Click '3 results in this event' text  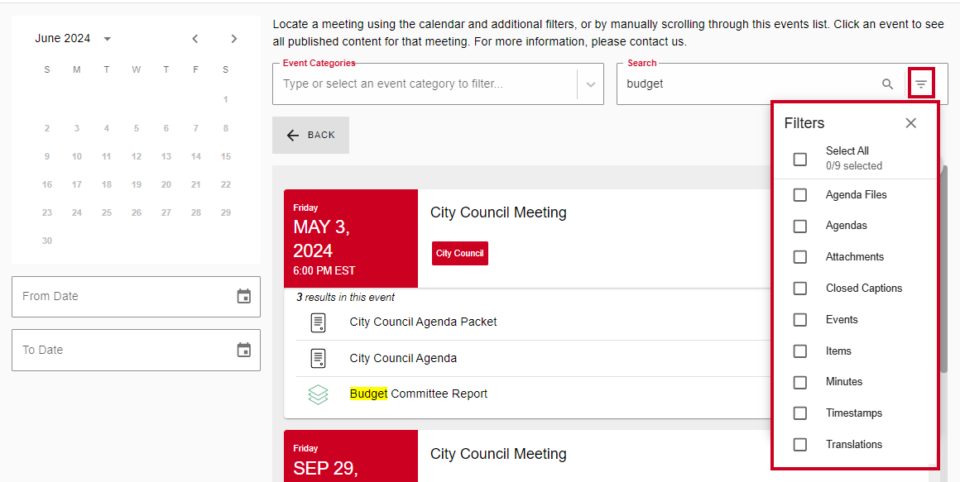click(x=345, y=298)
